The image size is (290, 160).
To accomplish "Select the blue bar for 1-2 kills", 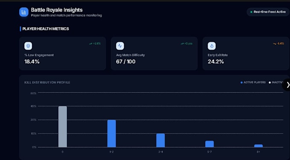I will tap(112, 134).
